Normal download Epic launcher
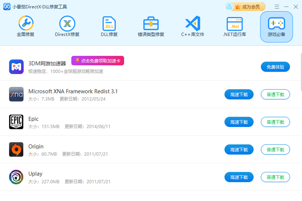The width and height of the screenshot is (302, 201). (275, 122)
